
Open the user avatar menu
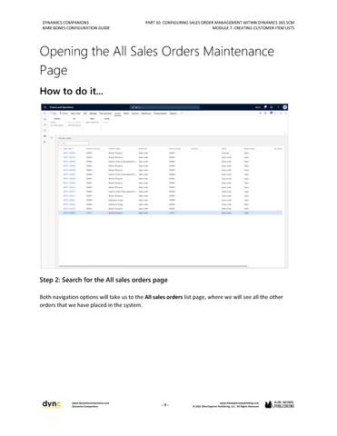click(x=284, y=107)
